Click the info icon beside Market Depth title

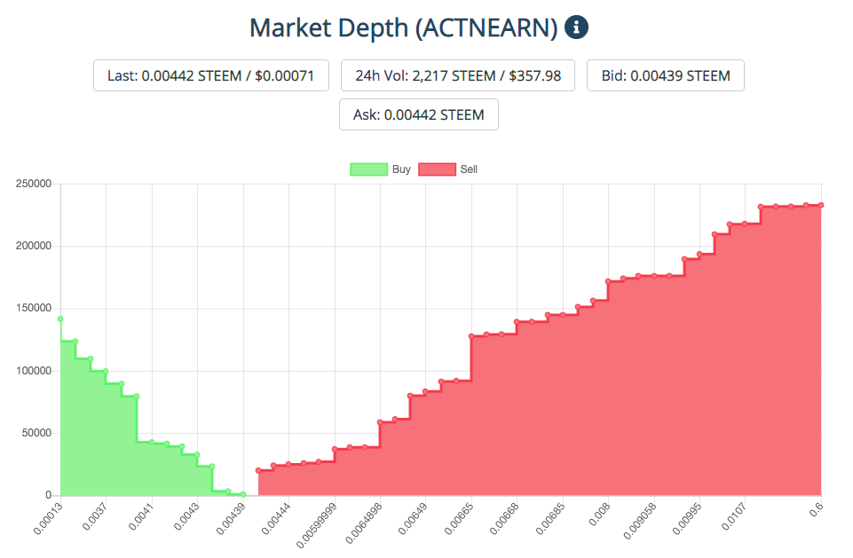click(x=576, y=28)
